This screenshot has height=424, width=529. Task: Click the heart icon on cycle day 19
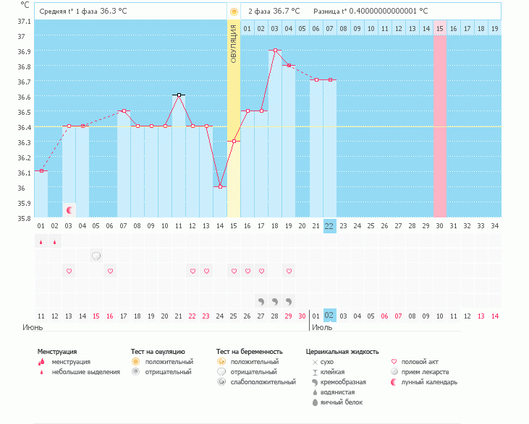pyautogui.click(x=289, y=271)
